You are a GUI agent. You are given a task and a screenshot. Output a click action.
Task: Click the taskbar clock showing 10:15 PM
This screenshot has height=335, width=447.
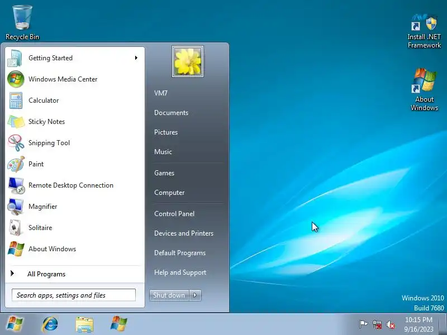click(419, 324)
